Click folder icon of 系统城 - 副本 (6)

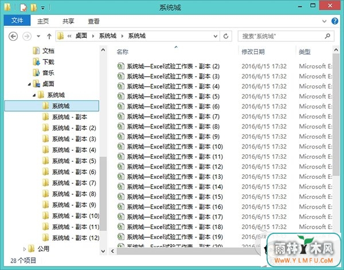click(45, 172)
